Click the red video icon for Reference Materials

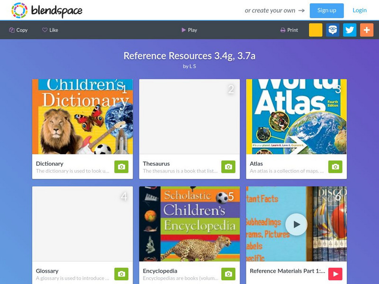pos(335,274)
